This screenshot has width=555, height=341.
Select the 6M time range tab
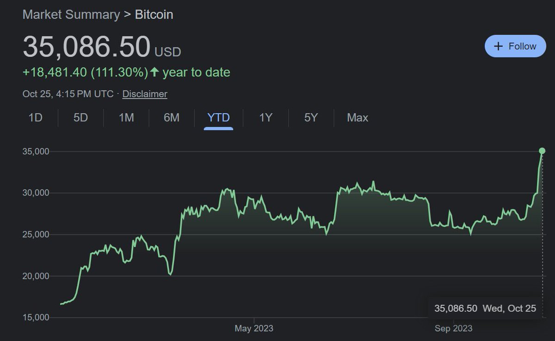[172, 118]
